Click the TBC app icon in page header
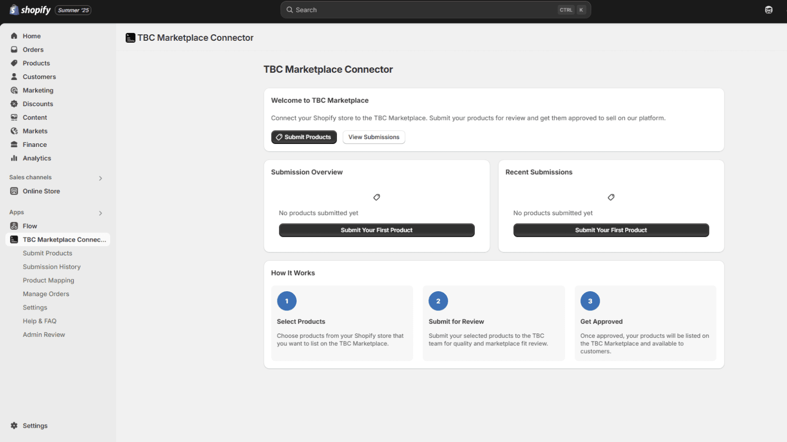787x442 pixels. point(130,38)
